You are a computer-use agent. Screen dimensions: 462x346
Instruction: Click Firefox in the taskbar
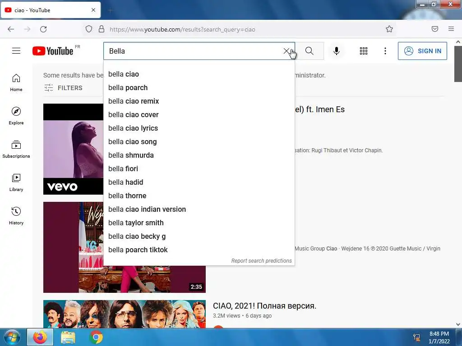40,337
